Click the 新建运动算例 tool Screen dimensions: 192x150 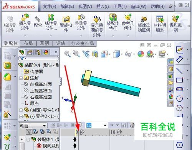(144, 24)
